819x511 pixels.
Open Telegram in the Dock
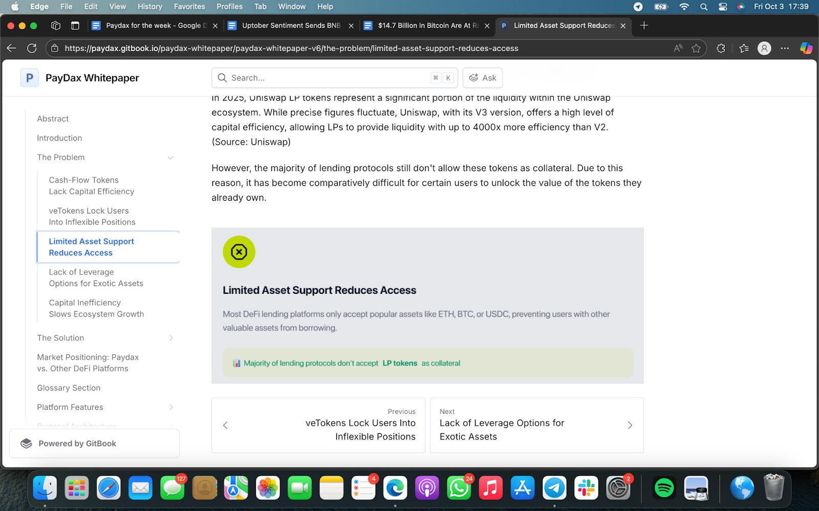tap(554, 488)
